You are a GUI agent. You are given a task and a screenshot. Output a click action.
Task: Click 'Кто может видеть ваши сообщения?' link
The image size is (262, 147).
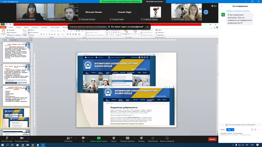tap(242, 125)
